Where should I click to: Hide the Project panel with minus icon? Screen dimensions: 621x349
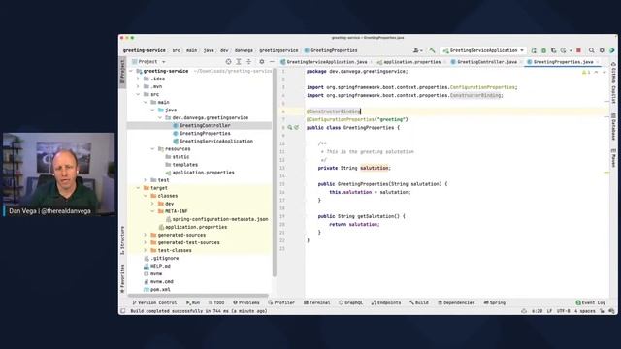272,62
